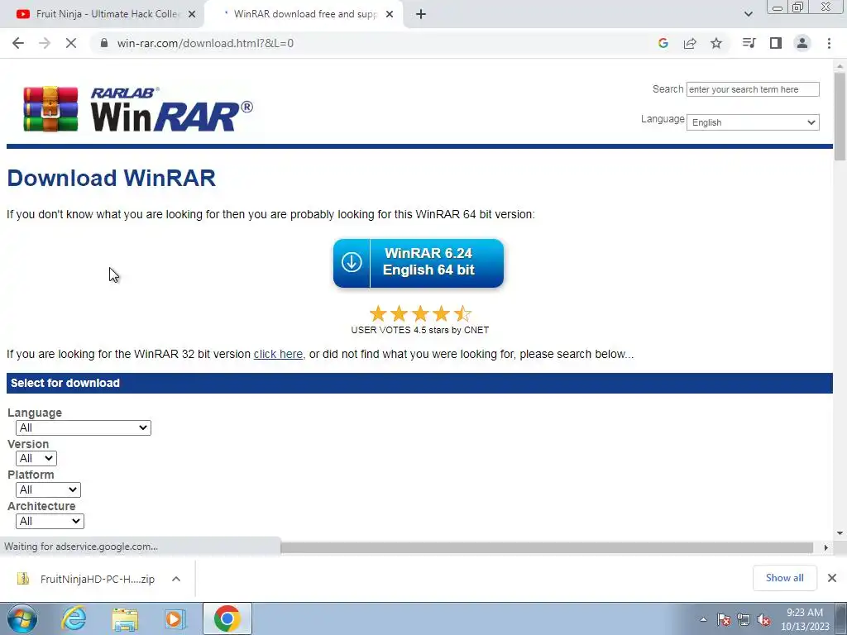847x635 pixels.
Task: Bookmark this page with the star
Action: tap(716, 43)
